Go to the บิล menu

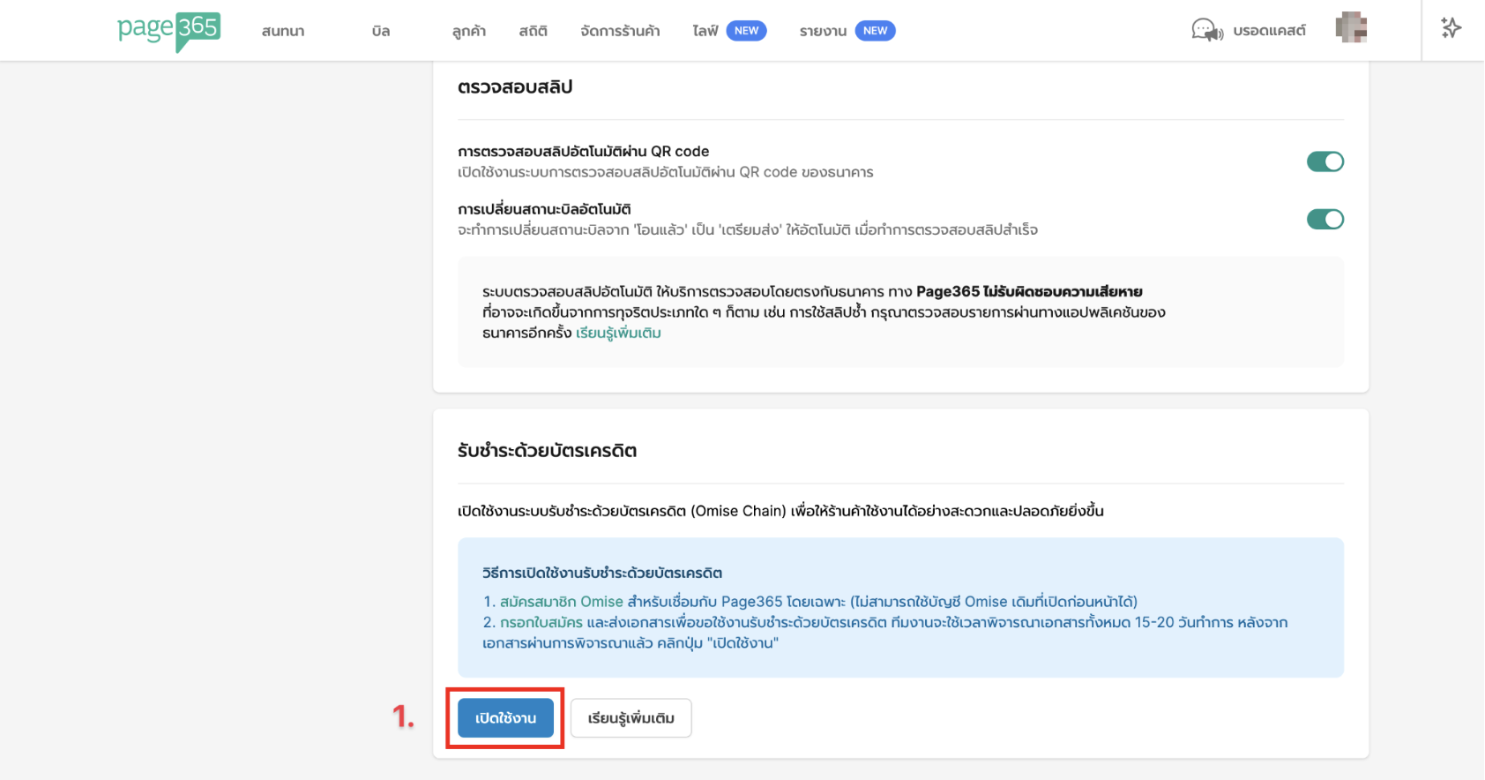coord(381,31)
